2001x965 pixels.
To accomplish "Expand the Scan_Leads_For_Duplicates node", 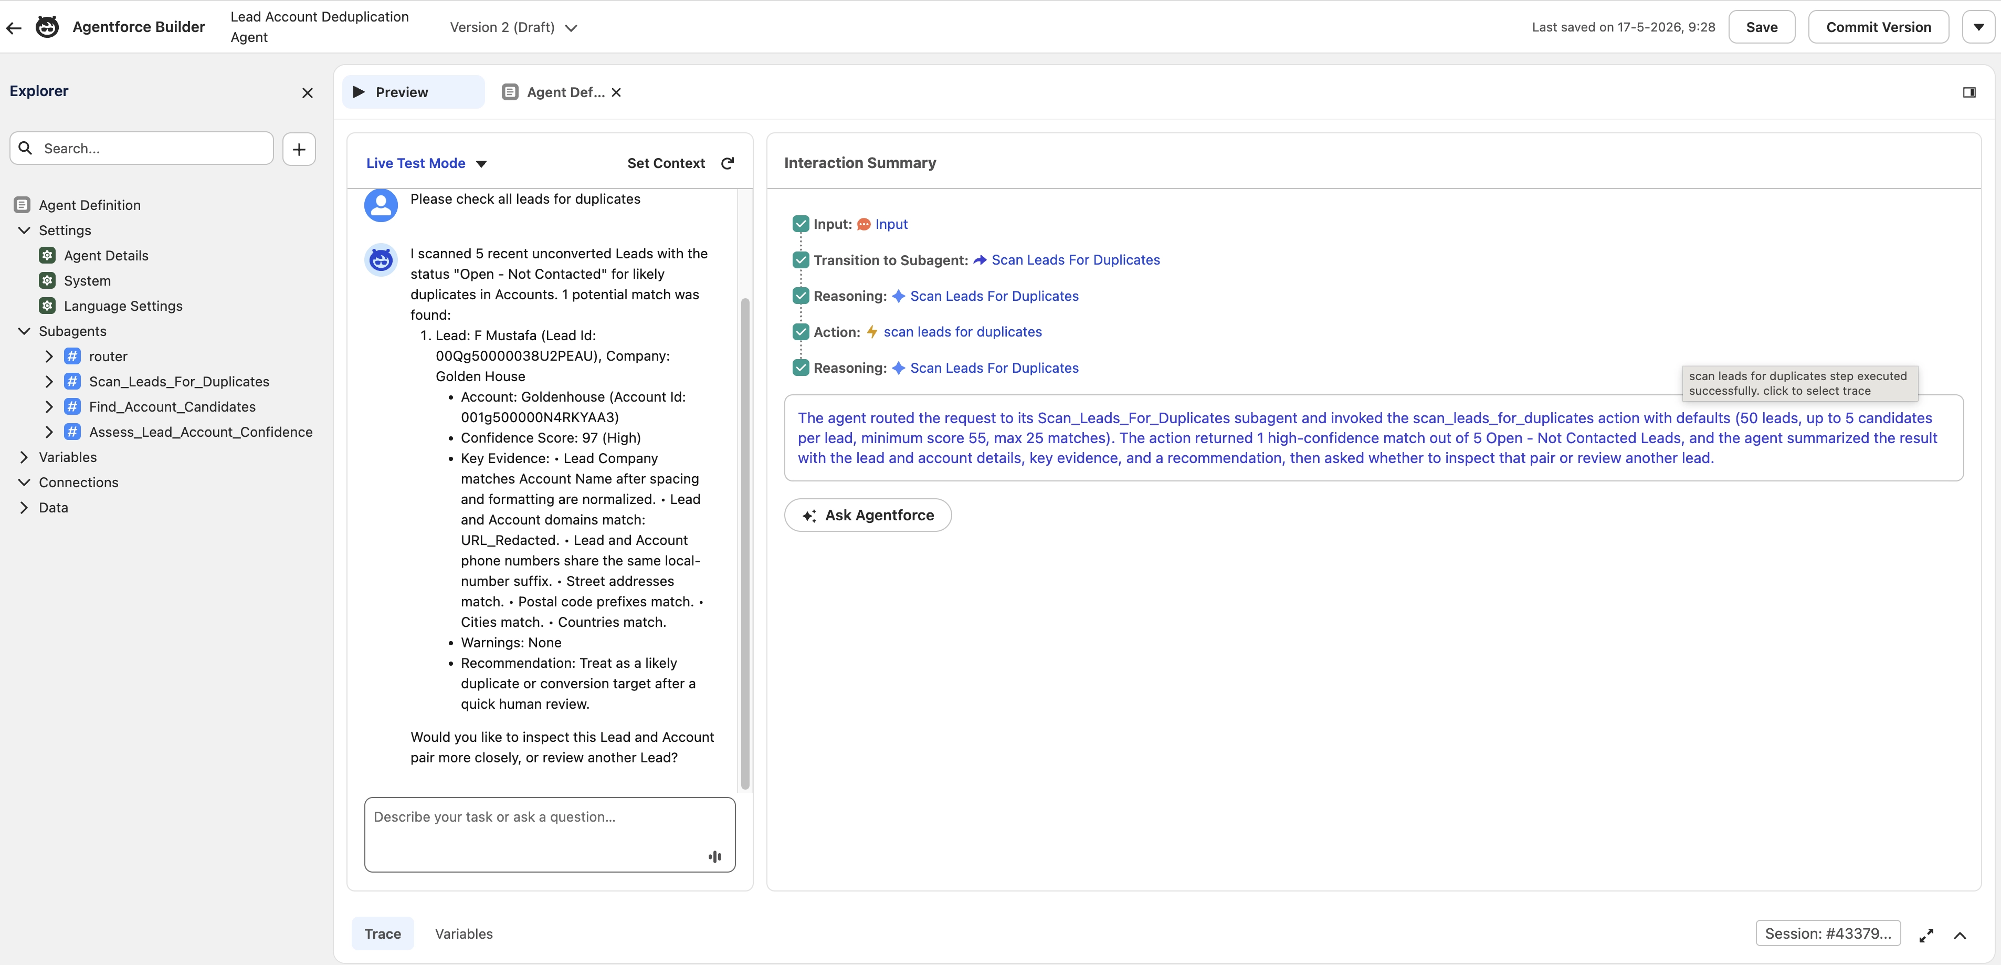I will click(49, 382).
